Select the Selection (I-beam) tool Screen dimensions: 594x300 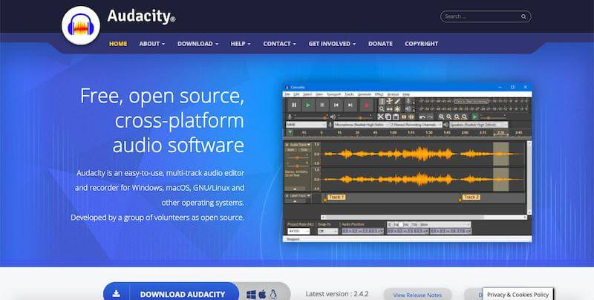pos(382,101)
